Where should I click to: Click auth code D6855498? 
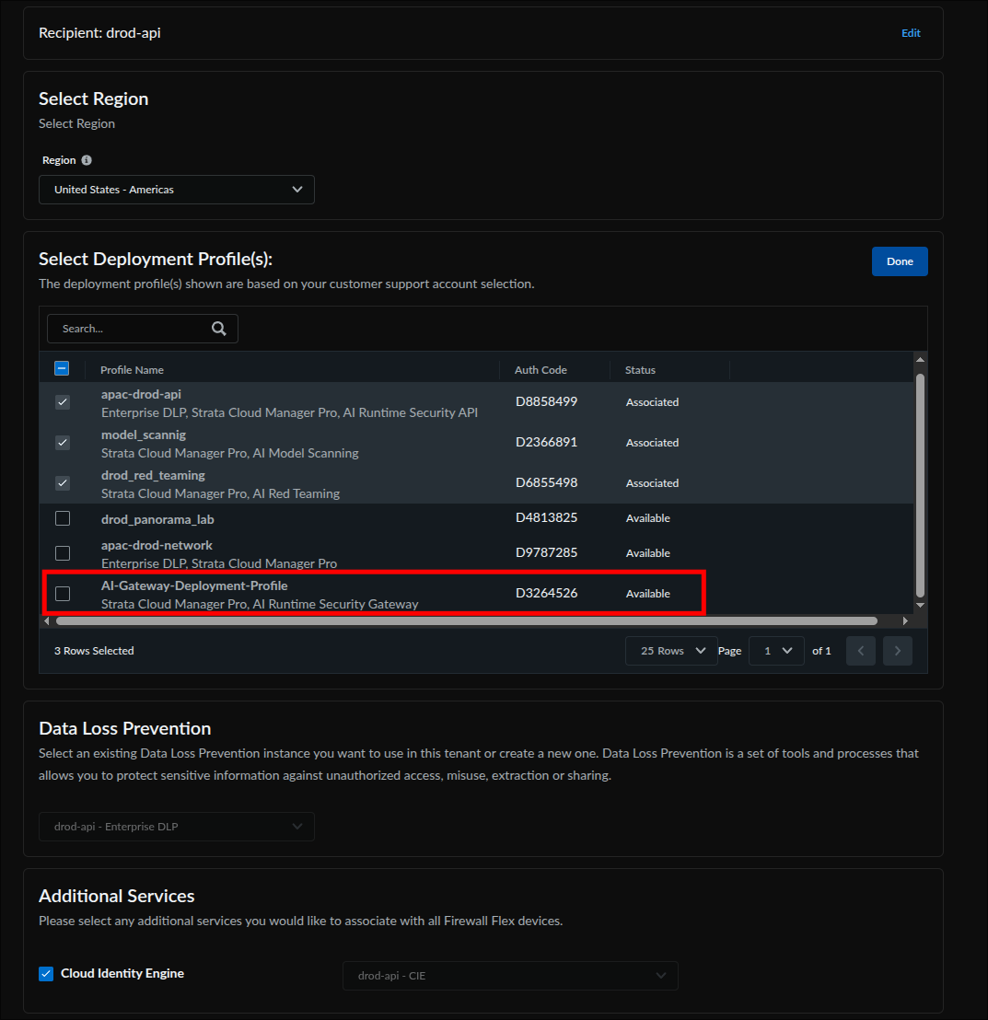click(x=547, y=482)
